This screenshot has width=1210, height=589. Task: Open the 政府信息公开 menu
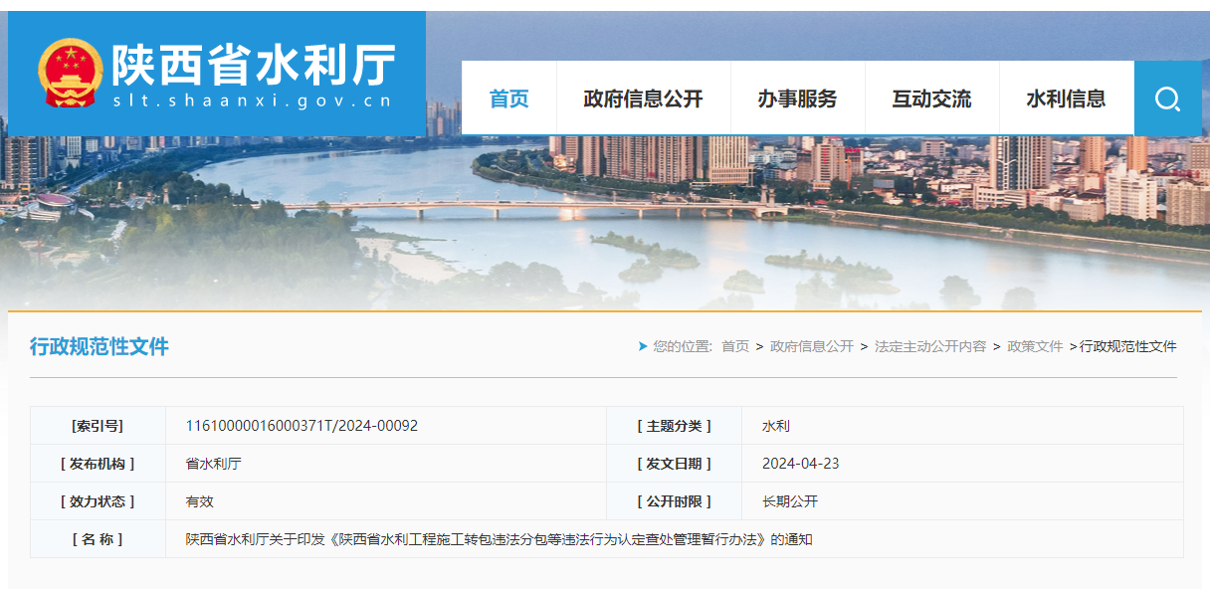[x=643, y=98]
